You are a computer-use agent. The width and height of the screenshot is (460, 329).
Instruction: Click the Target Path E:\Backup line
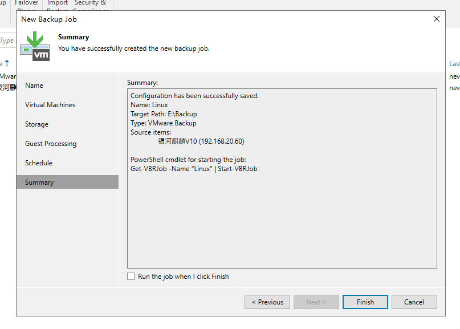(164, 114)
